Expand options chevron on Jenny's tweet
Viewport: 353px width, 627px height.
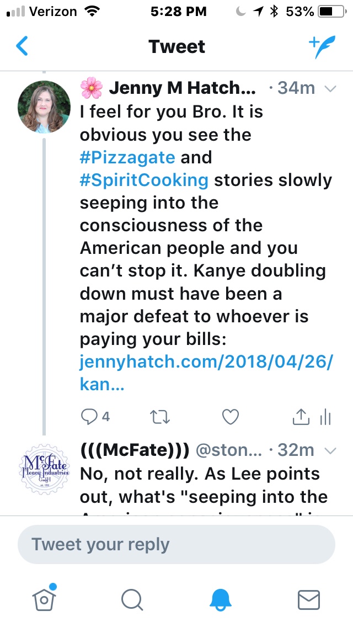330,89
